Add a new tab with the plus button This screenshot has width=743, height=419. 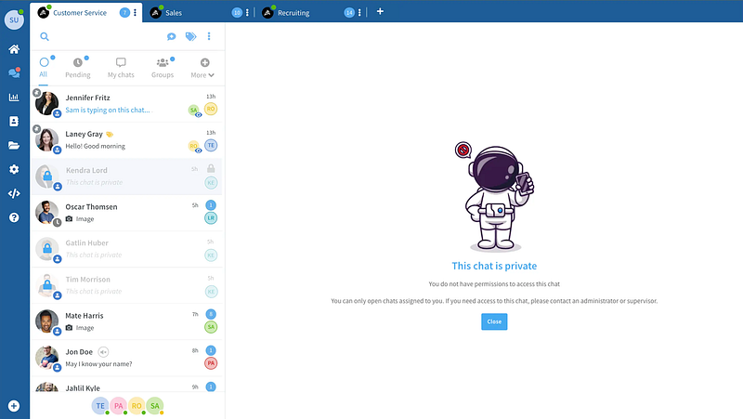380,12
